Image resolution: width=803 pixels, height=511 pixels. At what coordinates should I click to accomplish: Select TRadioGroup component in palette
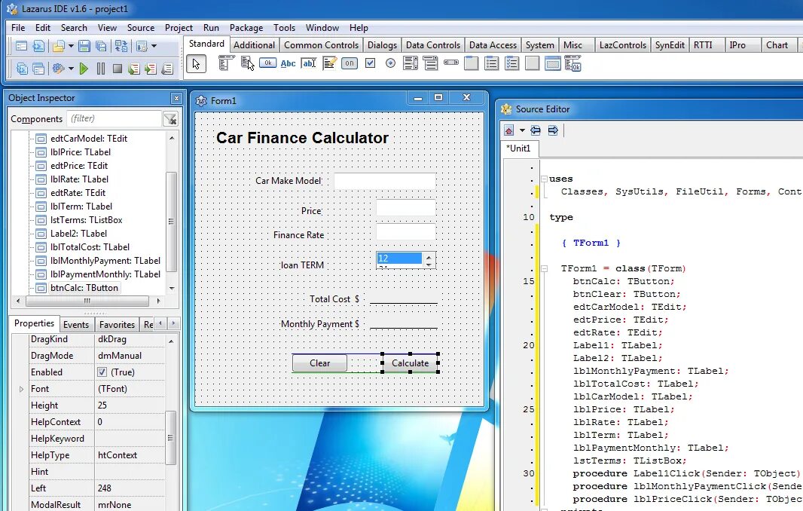point(492,63)
